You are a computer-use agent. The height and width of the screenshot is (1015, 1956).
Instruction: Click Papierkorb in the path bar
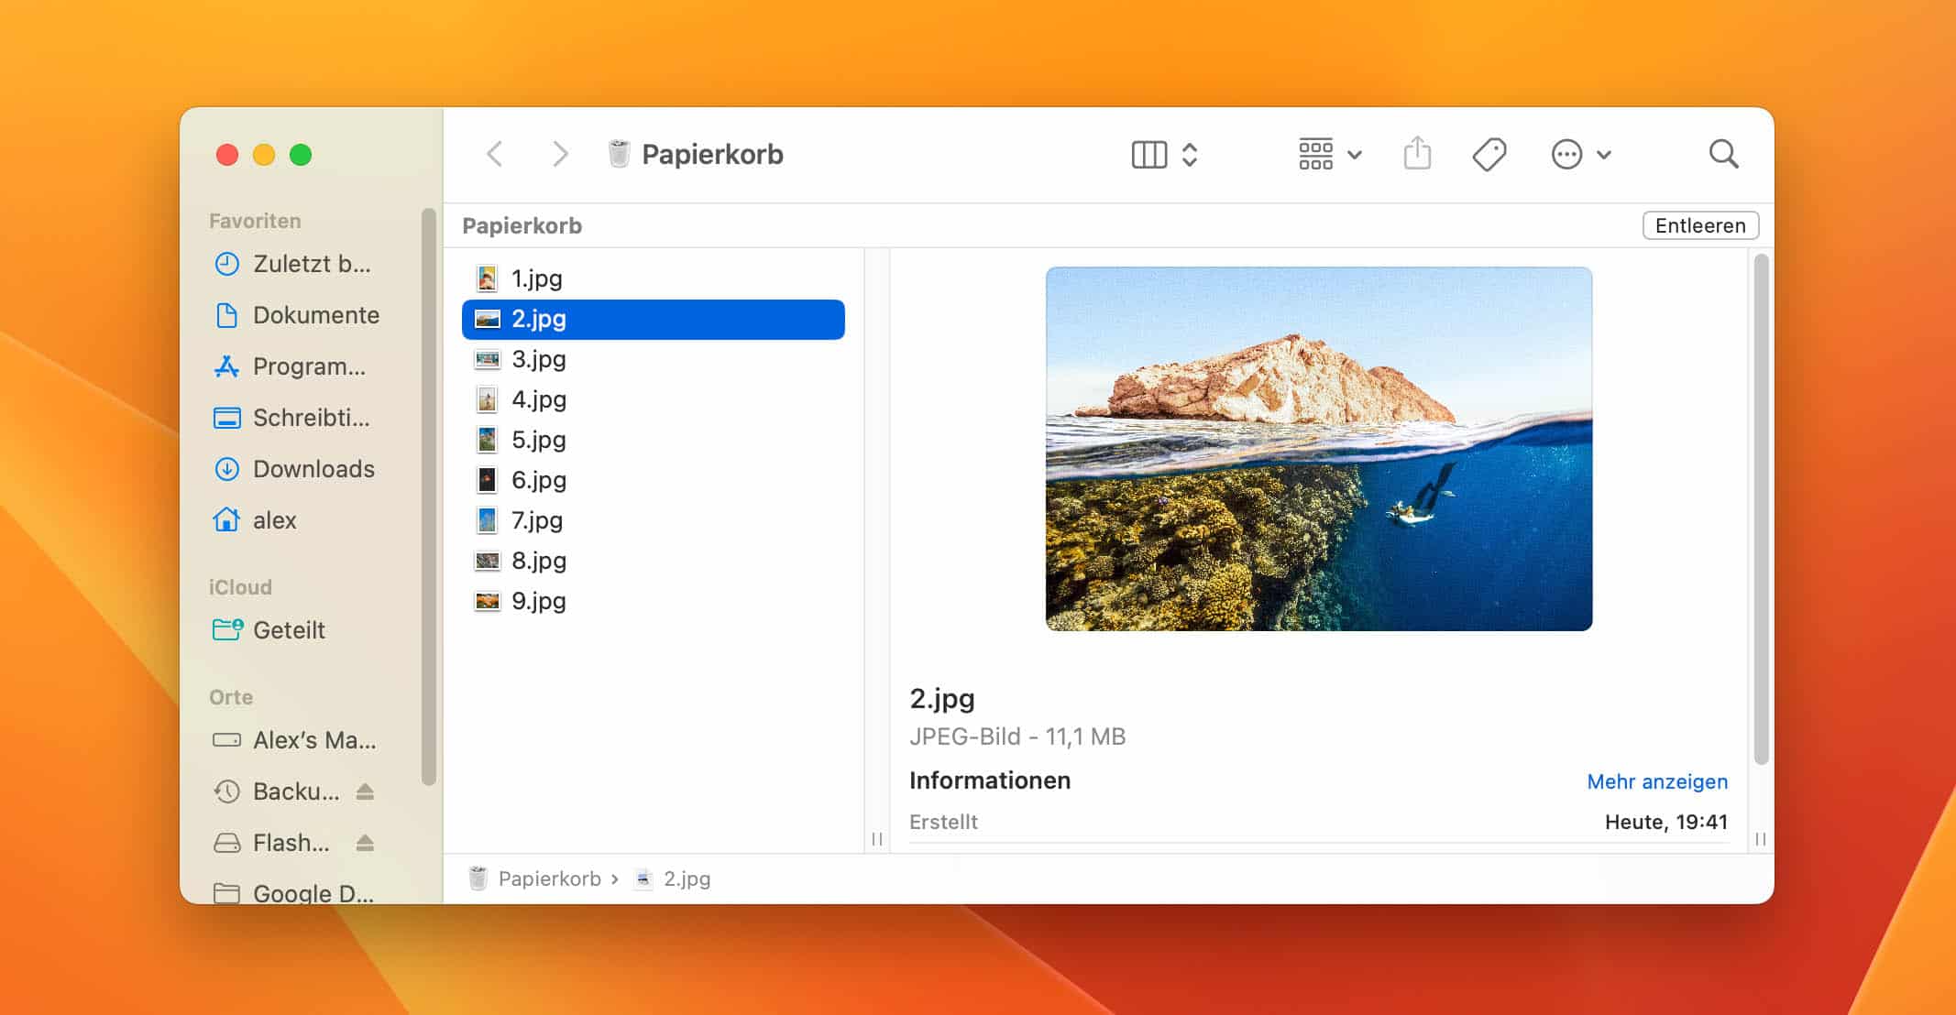pos(548,879)
